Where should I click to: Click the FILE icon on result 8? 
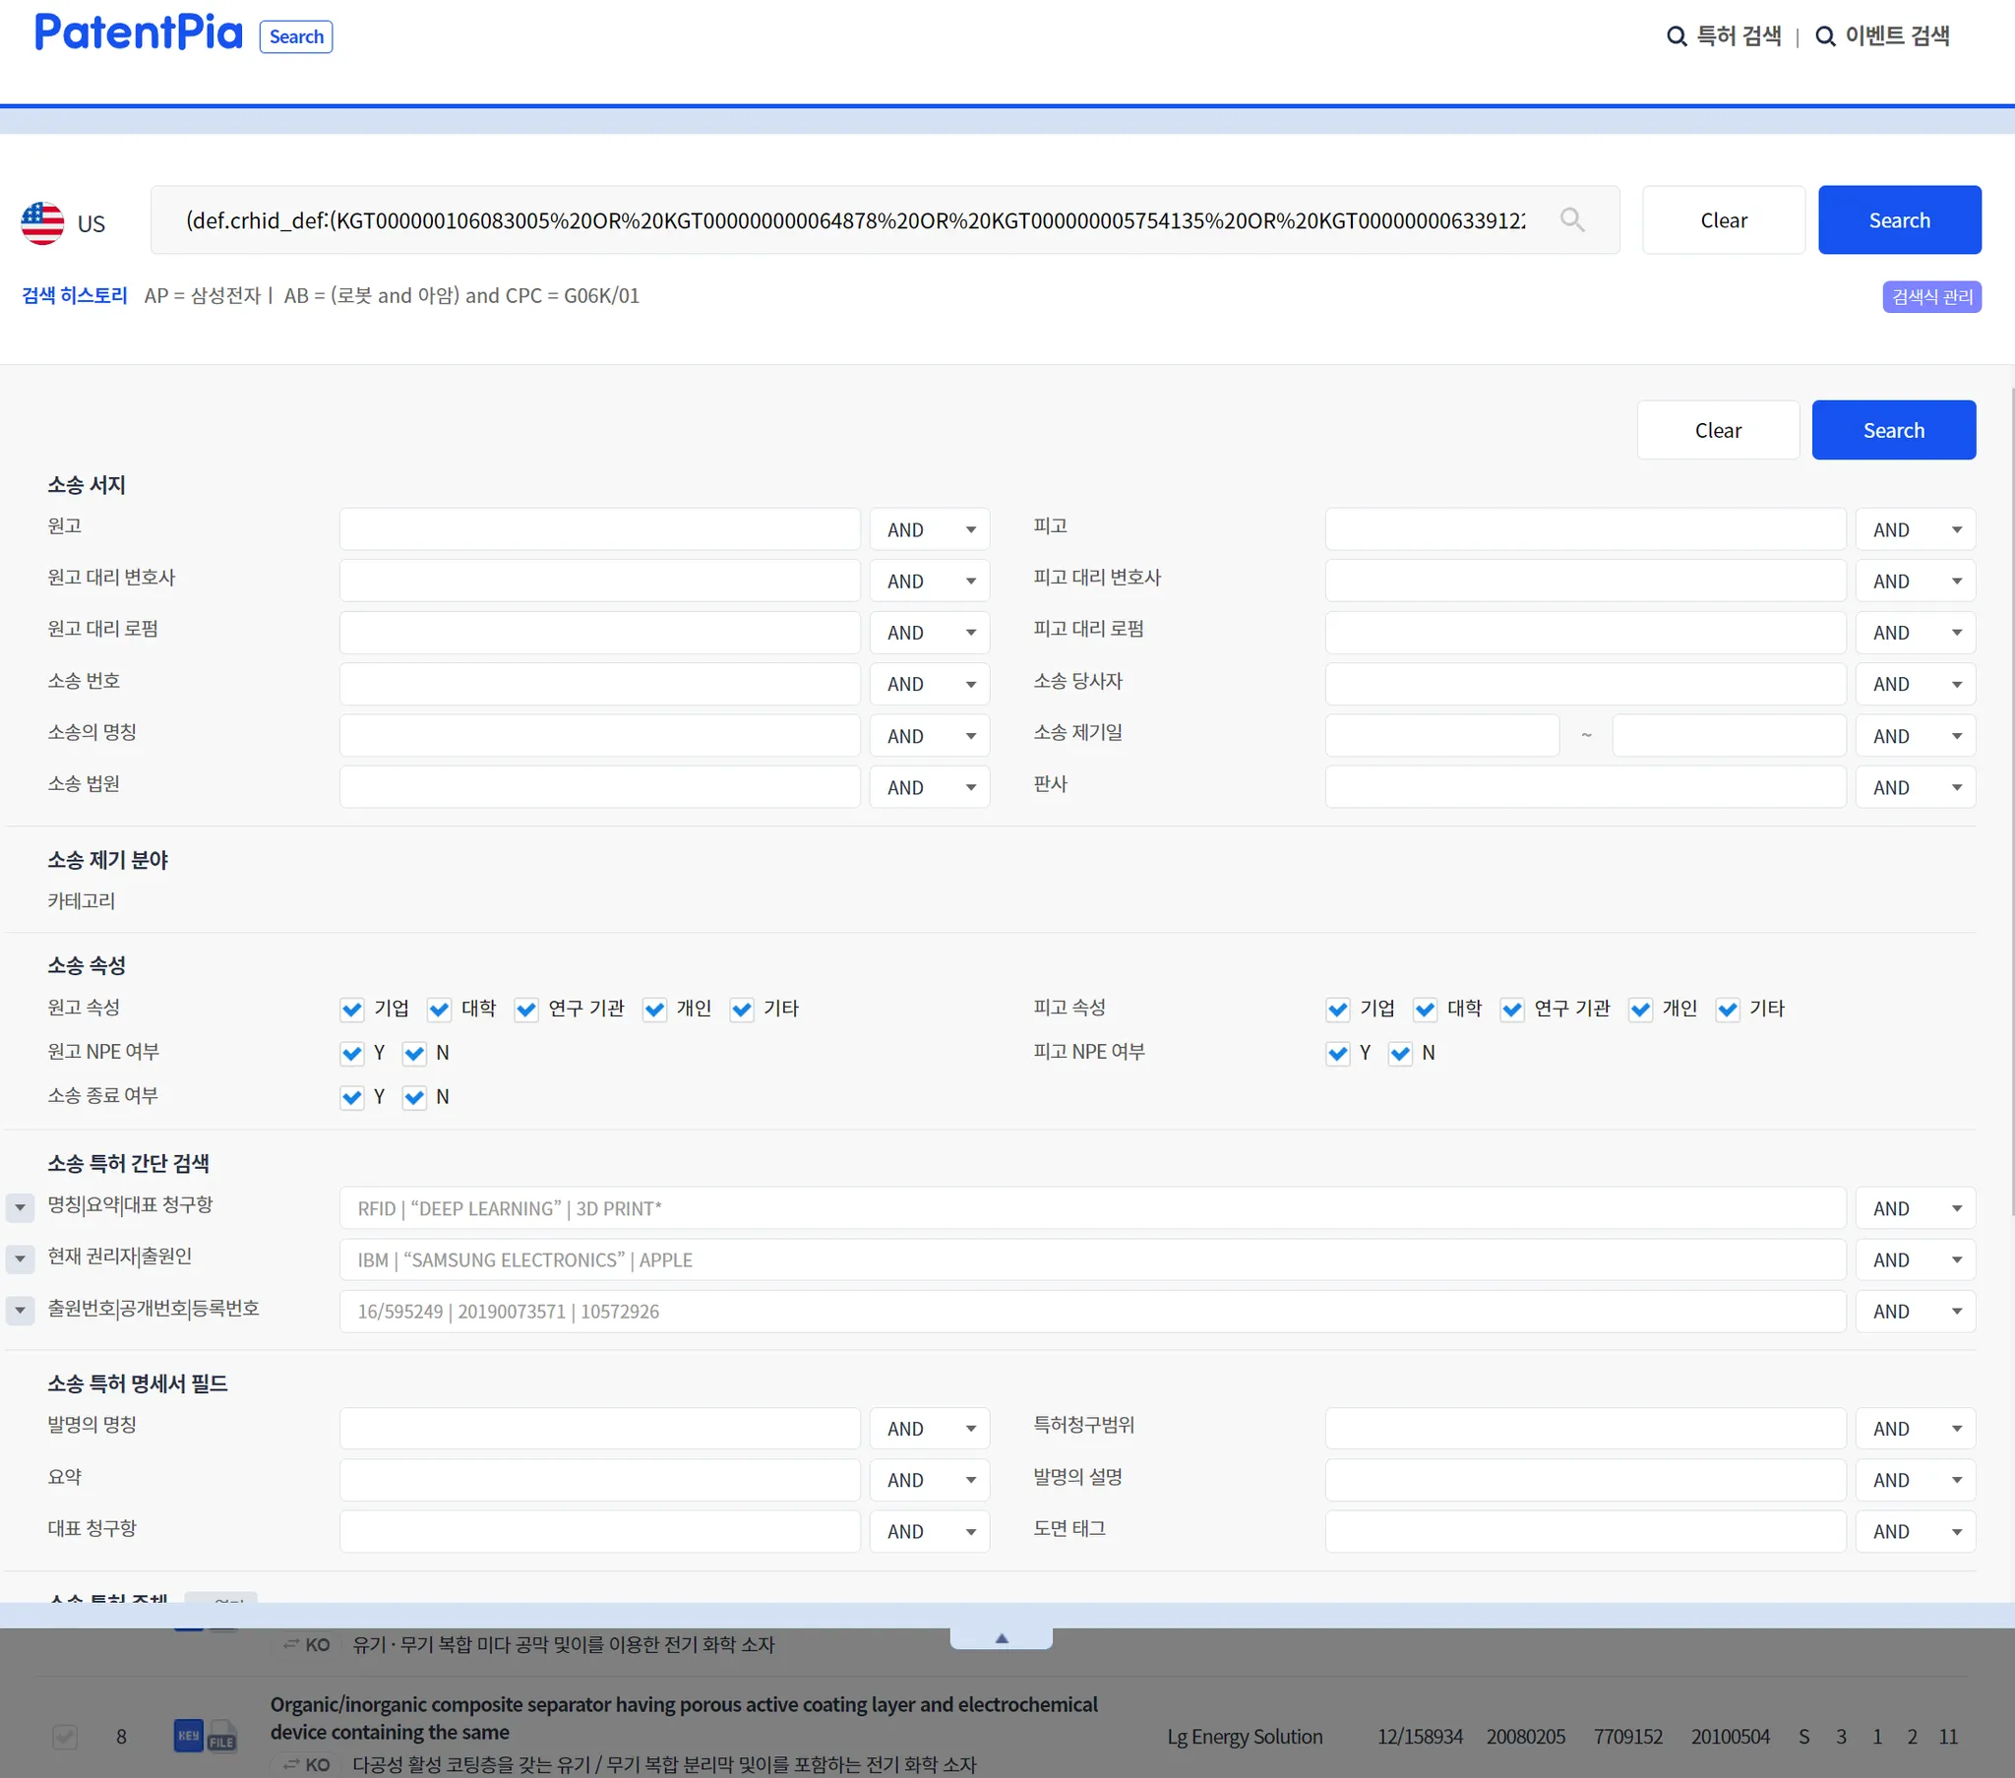(x=221, y=1737)
